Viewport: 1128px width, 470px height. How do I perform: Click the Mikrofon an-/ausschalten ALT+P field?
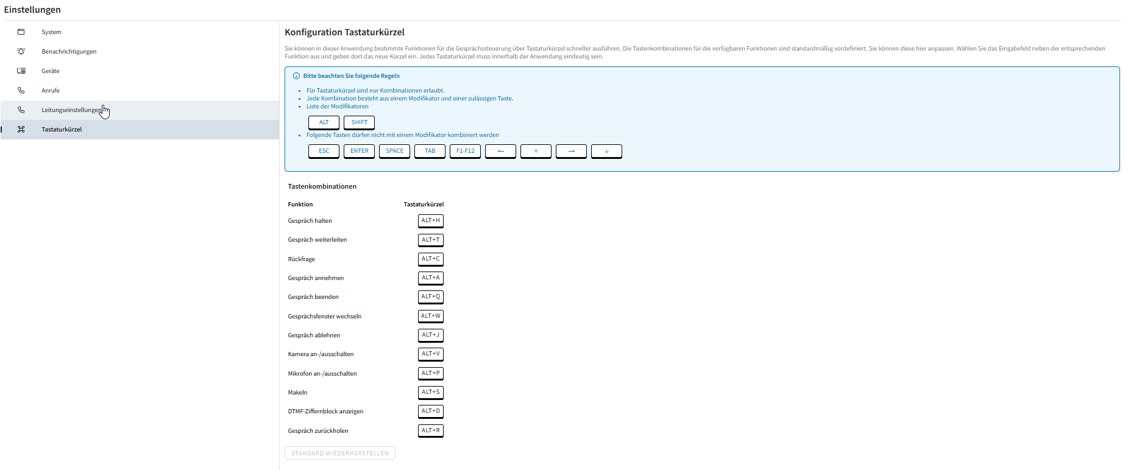[430, 373]
